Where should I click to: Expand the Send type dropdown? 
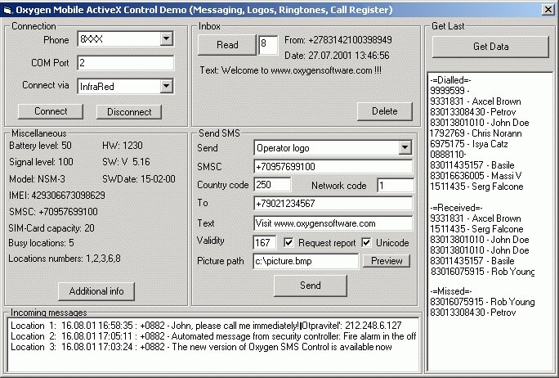[x=405, y=148]
